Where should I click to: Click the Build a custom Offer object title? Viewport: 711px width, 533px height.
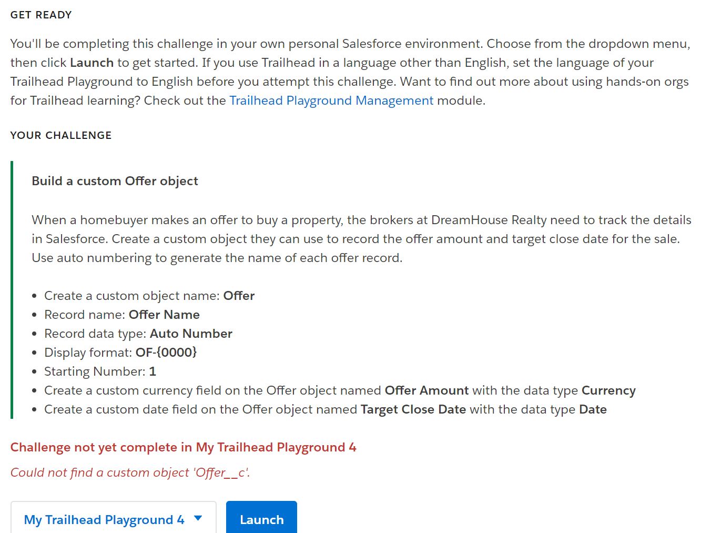115,181
